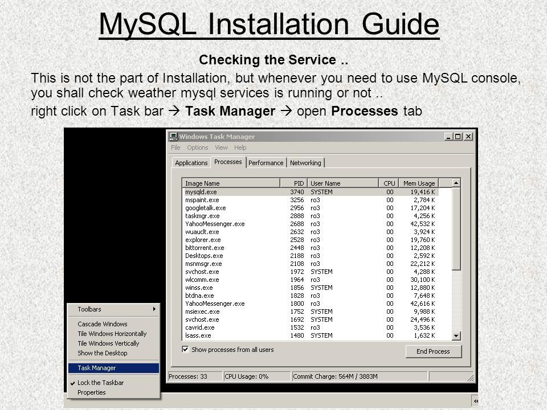Select the msnmsgr.exe process row
Image resolution: width=547 pixels, height=410 pixels.
[x=311, y=264]
